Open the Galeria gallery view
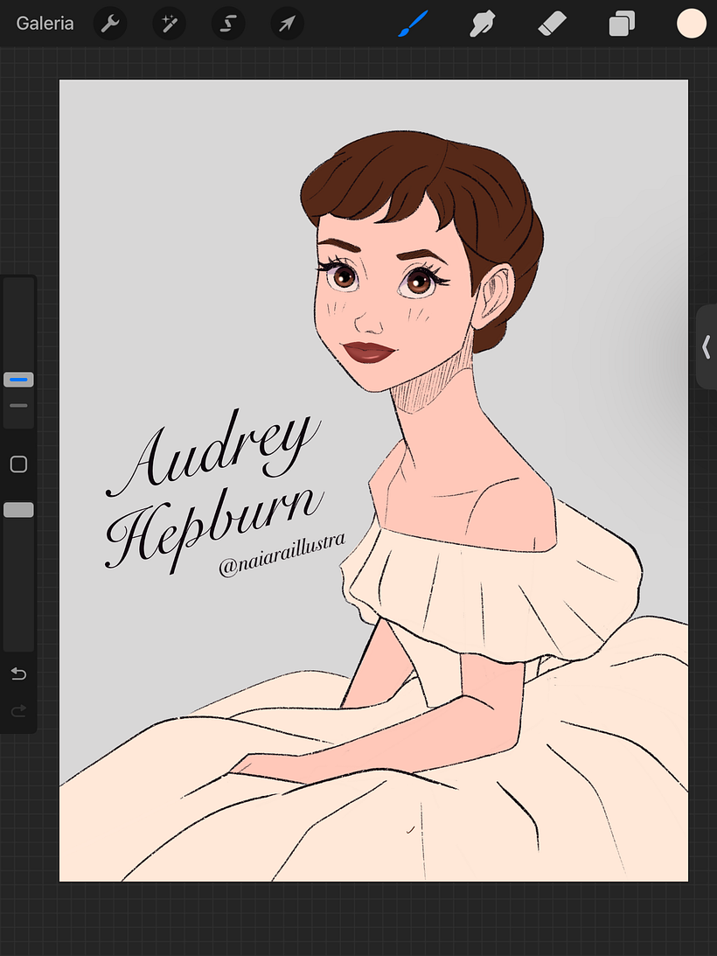This screenshot has height=956, width=717. tap(45, 24)
